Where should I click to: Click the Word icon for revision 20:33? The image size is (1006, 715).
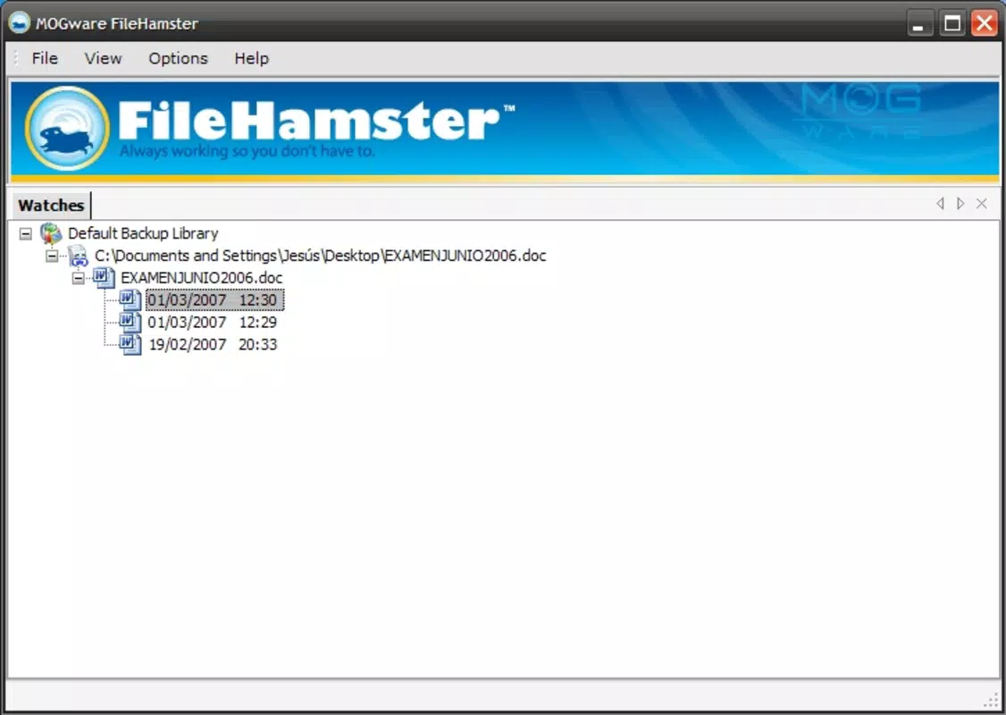pos(130,345)
